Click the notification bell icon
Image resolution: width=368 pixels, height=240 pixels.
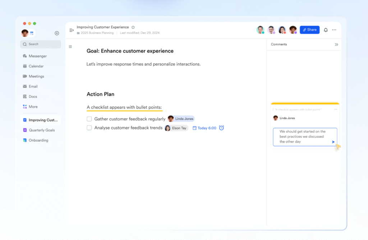pos(326,30)
